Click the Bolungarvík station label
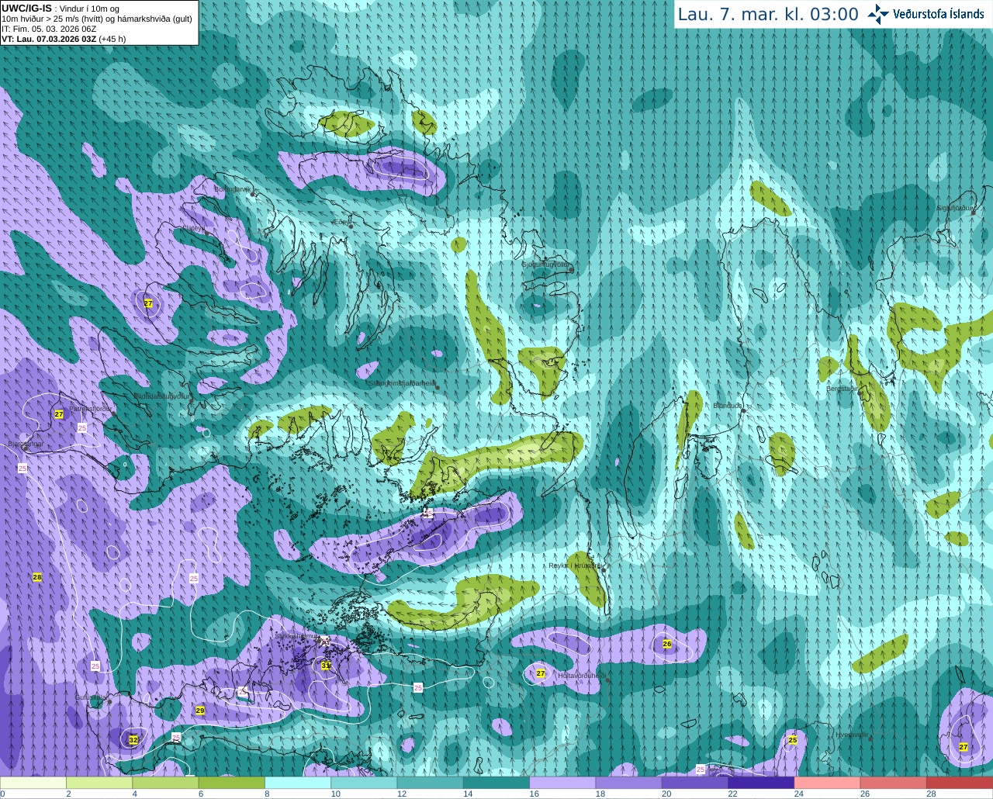The image size is (993, 799). (232, 189)
